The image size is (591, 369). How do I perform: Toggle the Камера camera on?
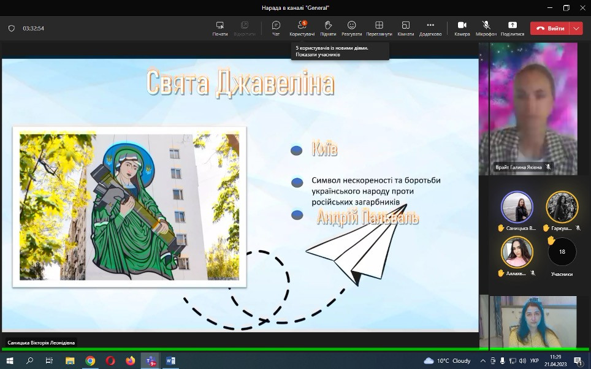pos(462,28)
